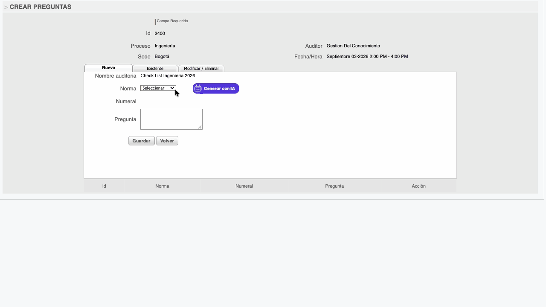Click the Id value 2400

point(160,33)
